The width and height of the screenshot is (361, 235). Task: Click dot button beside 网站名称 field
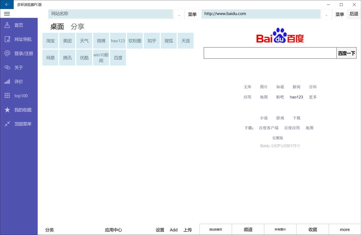tap(179, 14)
